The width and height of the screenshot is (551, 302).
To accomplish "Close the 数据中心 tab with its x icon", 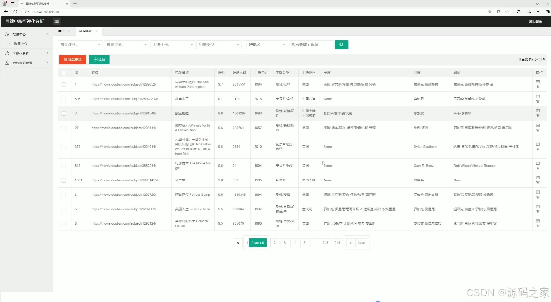I will [96, 31].
